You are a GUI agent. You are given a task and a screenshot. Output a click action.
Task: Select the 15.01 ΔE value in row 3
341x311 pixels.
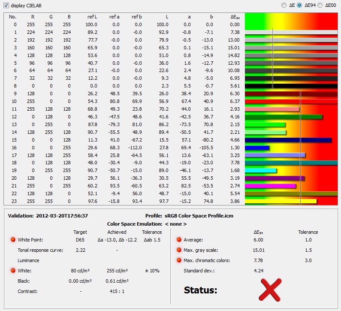234,48
